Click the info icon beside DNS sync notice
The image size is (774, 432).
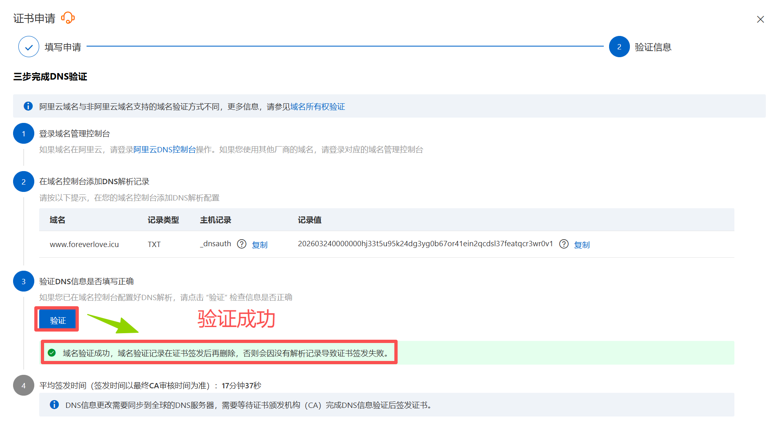pos(54,405)
